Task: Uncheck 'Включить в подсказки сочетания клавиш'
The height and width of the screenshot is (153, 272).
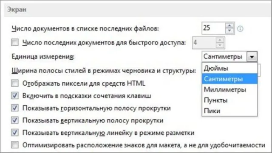Action: pos(15,96)
